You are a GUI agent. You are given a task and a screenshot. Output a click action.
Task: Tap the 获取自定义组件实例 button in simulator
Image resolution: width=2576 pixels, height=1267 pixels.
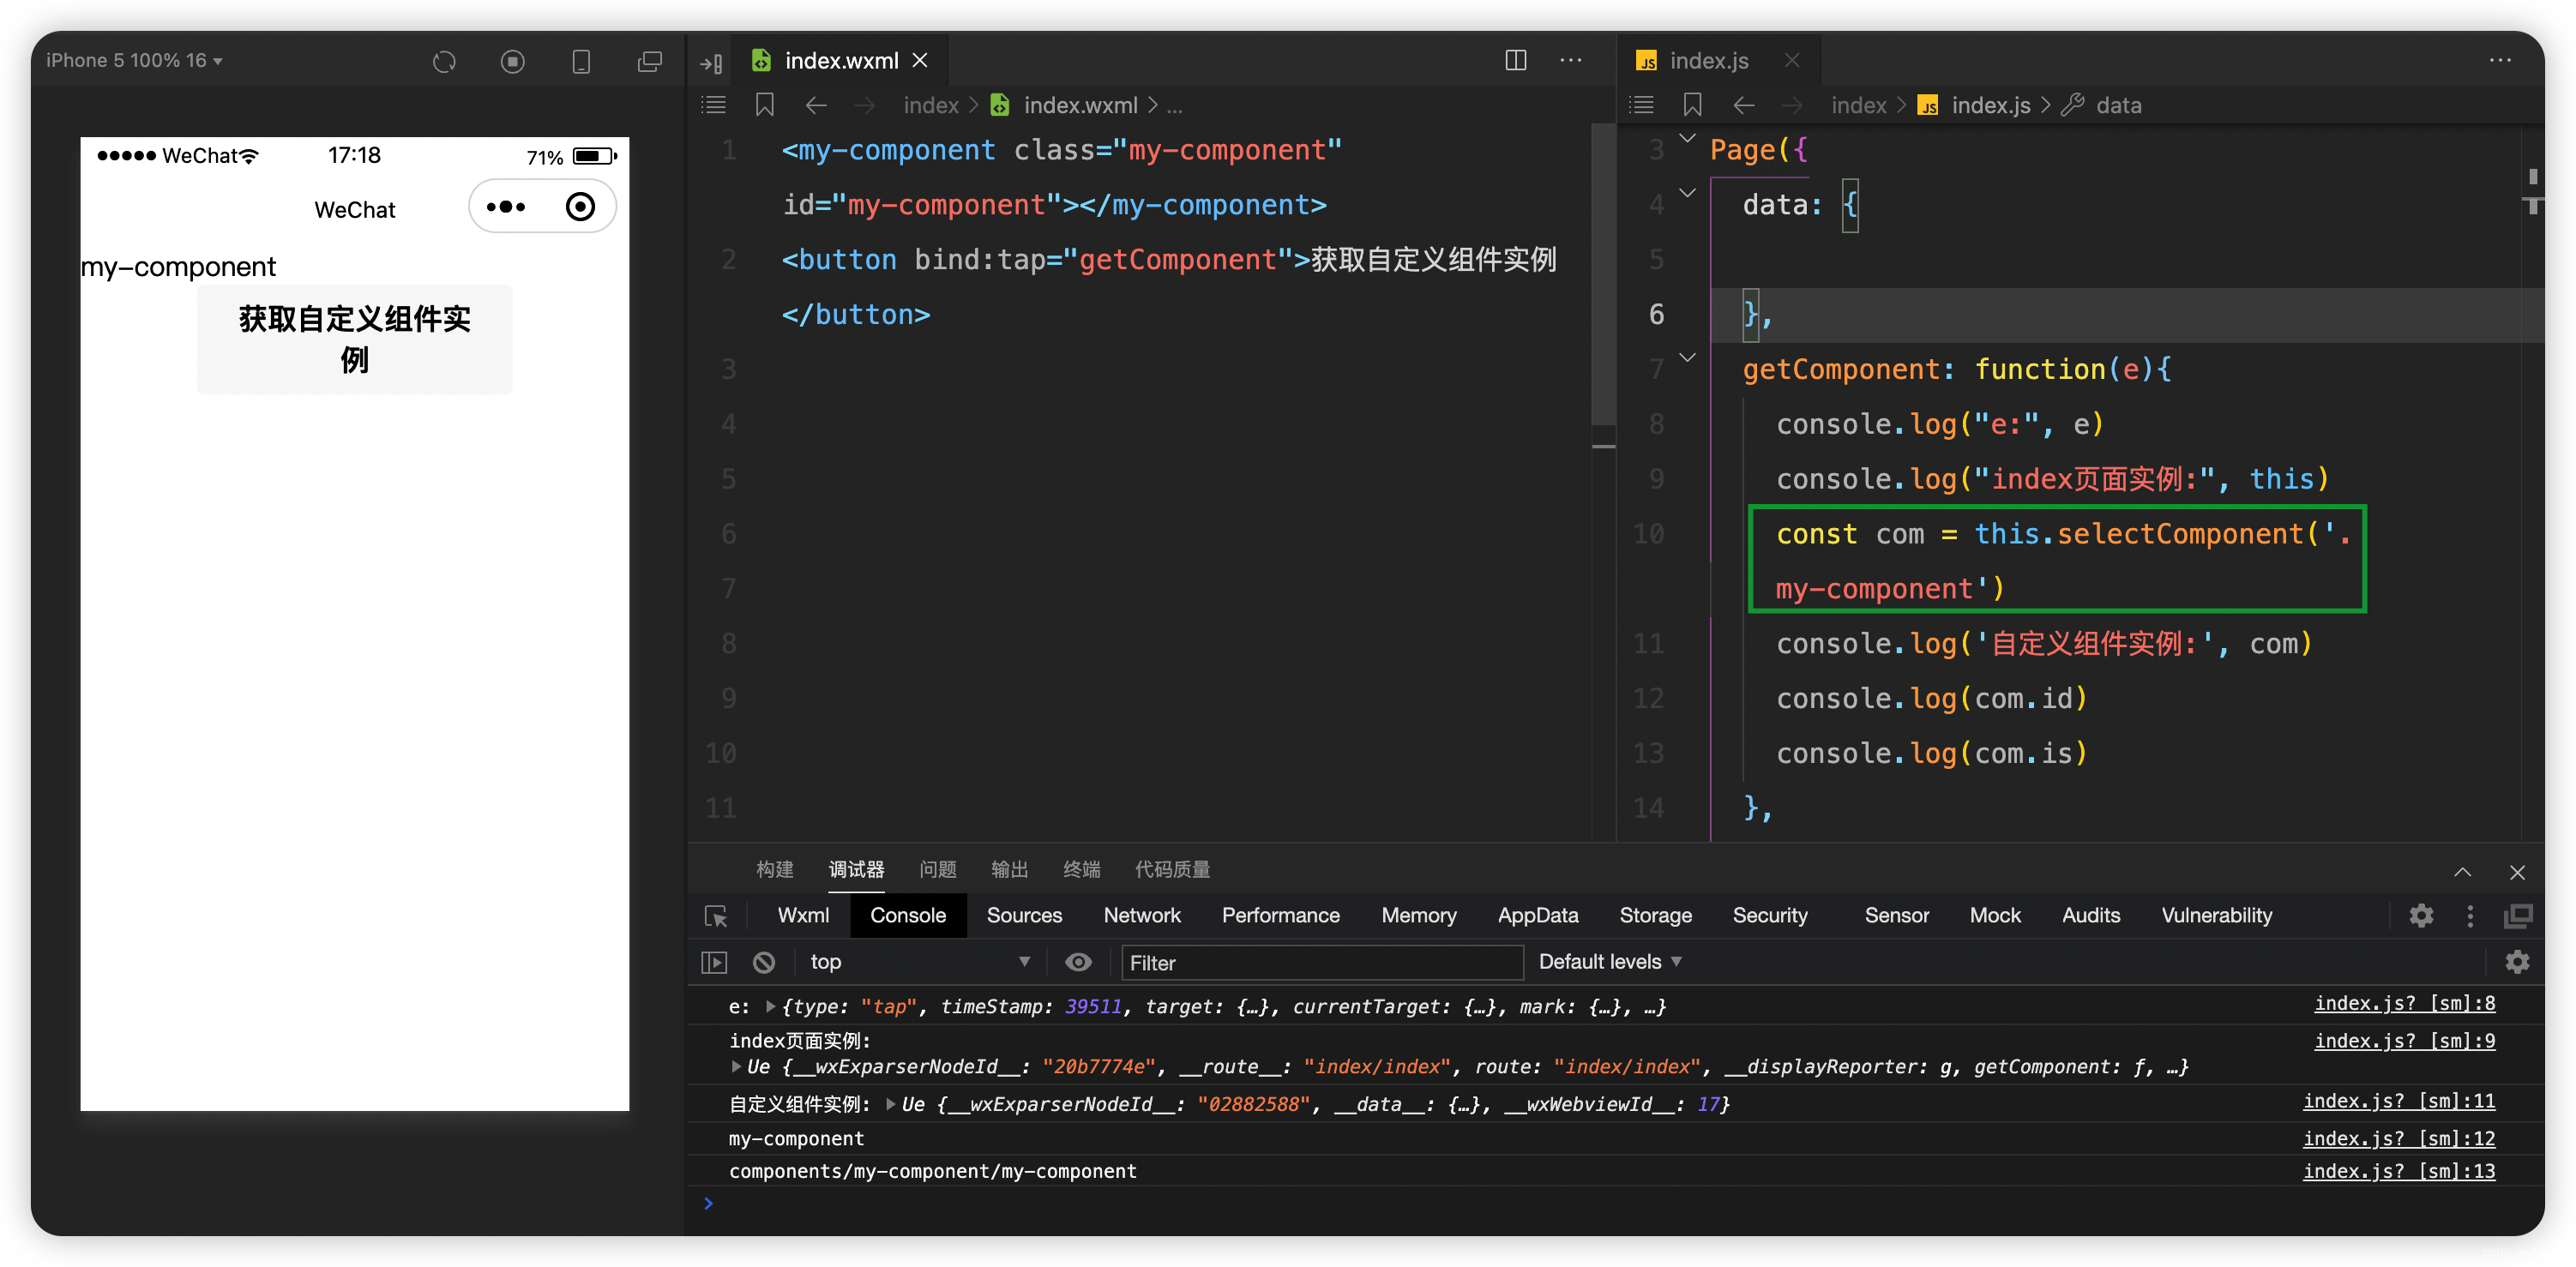355,339
